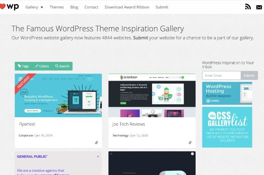Click the WordPress Hosting Flywheel banner
The height and width of the screenshot is (175, 264).
227,93
